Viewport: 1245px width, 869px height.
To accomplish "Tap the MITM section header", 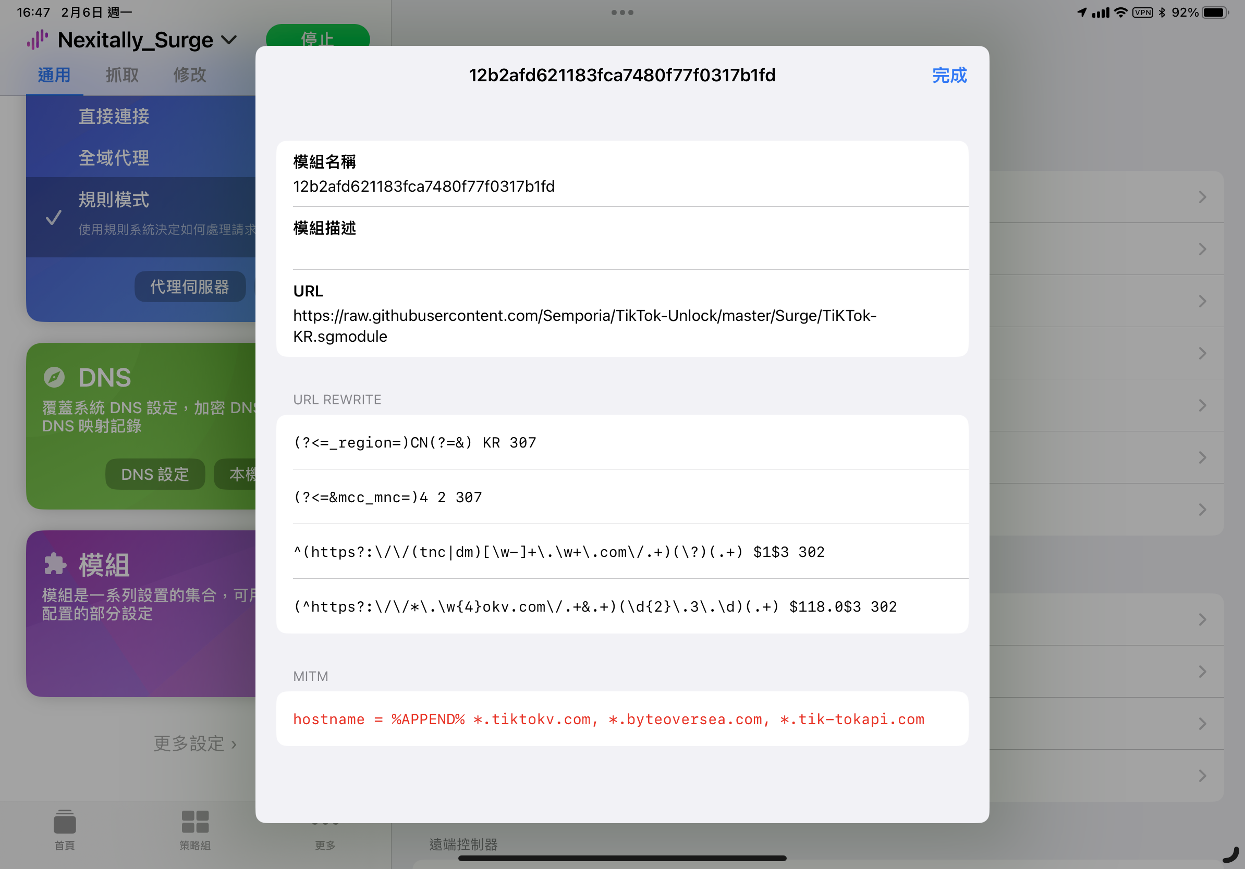I will (311, 676).
